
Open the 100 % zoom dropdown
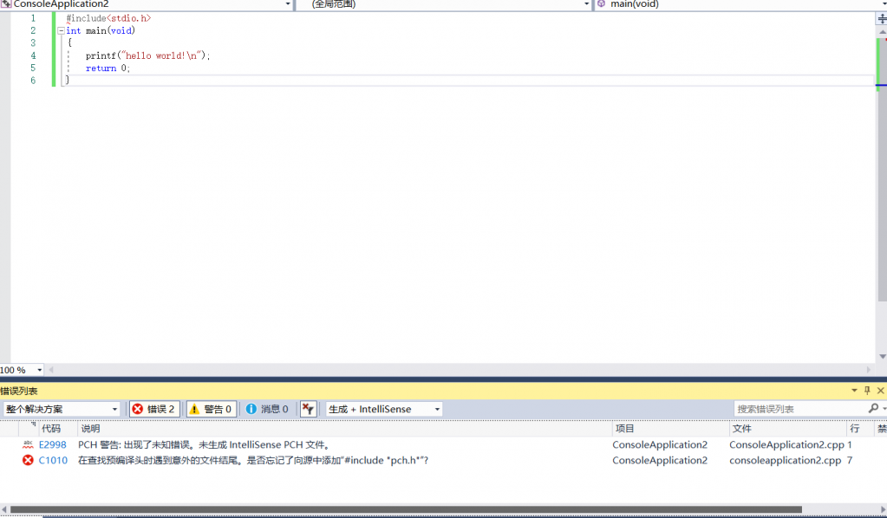[x=39, y=370]
